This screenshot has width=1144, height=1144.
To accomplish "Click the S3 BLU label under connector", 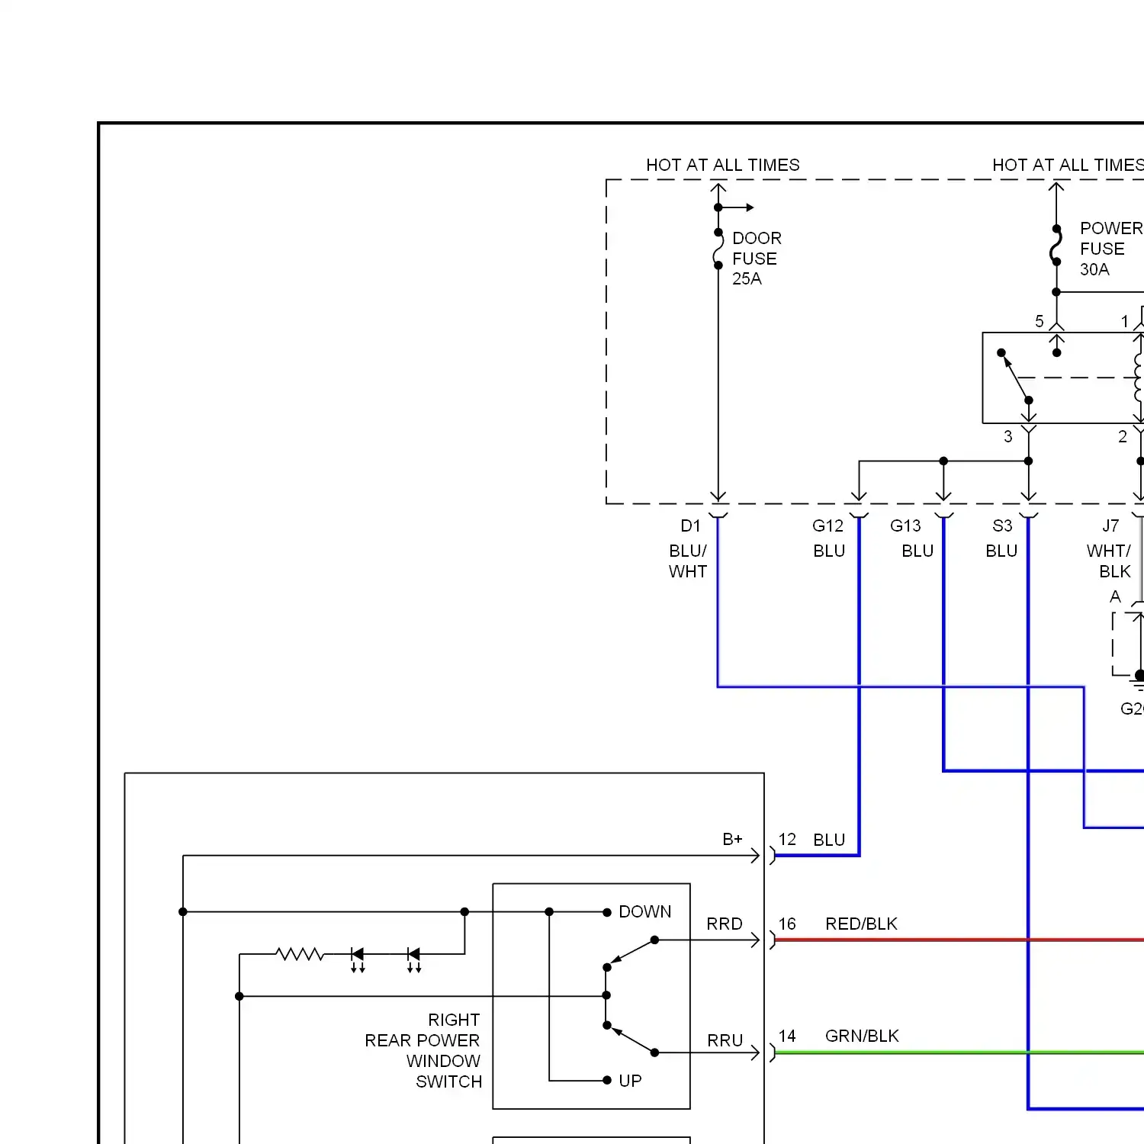I will point(1001,551).
